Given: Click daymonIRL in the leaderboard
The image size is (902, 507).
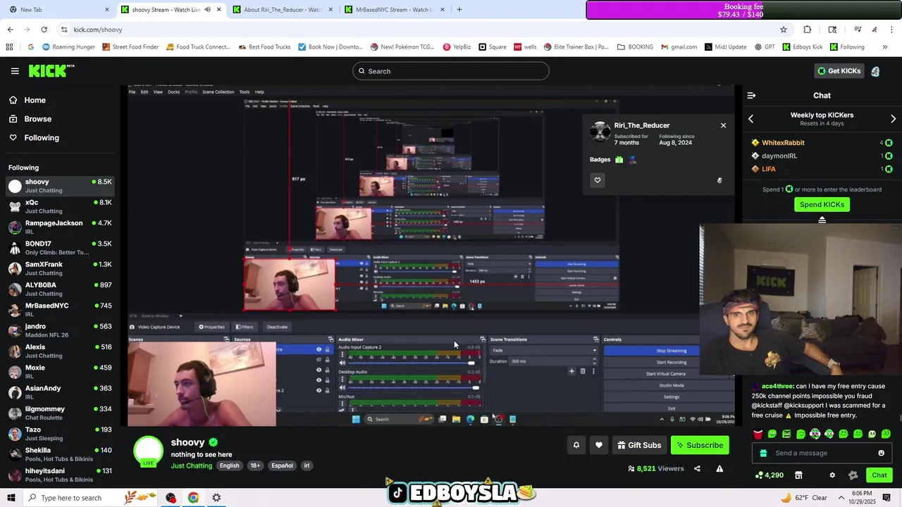Looking at the screenshot, I should coord(779,156).
